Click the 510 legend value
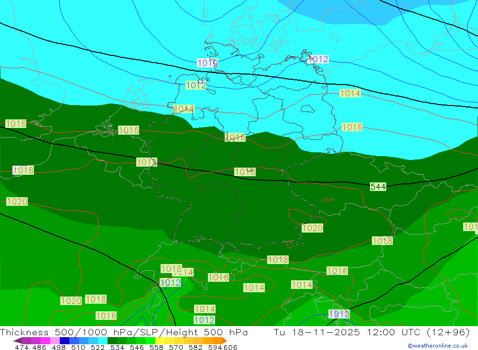478x350 pixels. pyautogui.click(x=78, y=347)
